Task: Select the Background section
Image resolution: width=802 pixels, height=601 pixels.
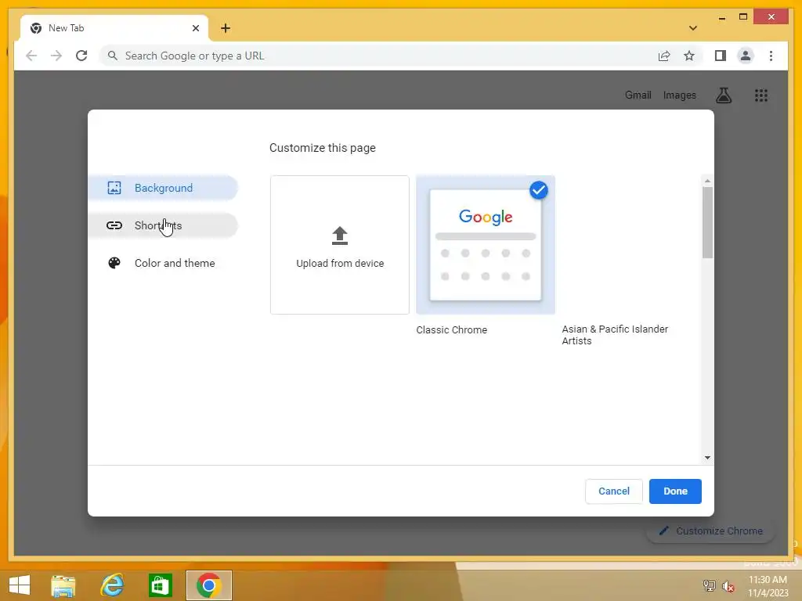Action: [163, 188]
